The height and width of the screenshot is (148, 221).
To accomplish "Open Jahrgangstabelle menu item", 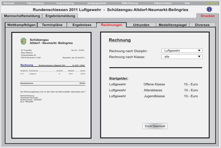I will tap(97, 3).
